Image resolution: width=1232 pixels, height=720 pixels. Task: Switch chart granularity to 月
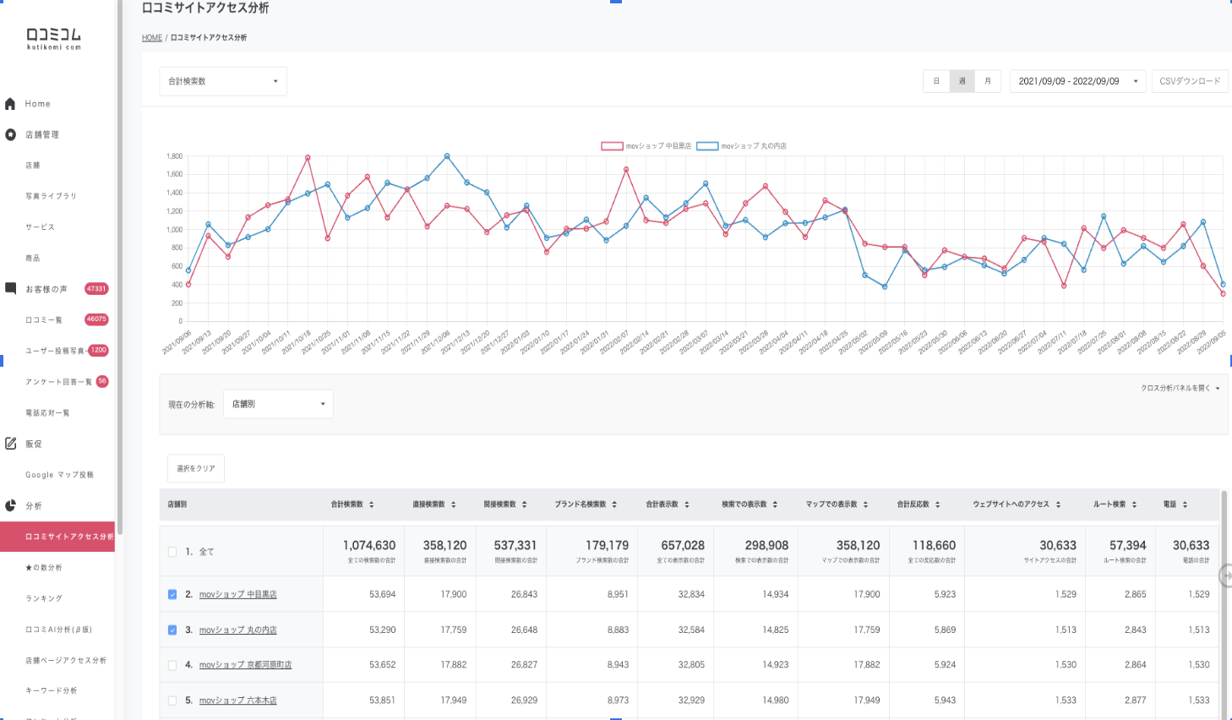point(988,81)
